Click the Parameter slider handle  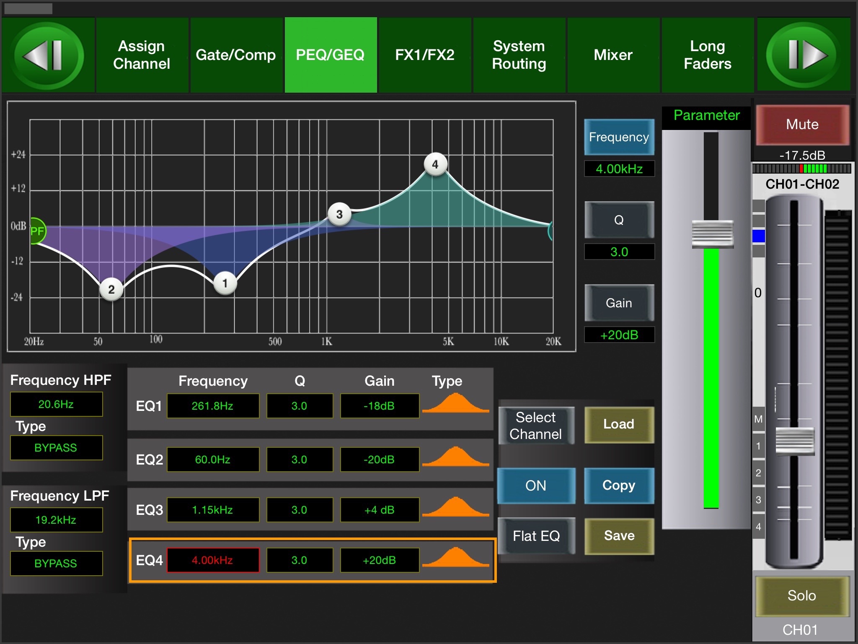[712, 234]
